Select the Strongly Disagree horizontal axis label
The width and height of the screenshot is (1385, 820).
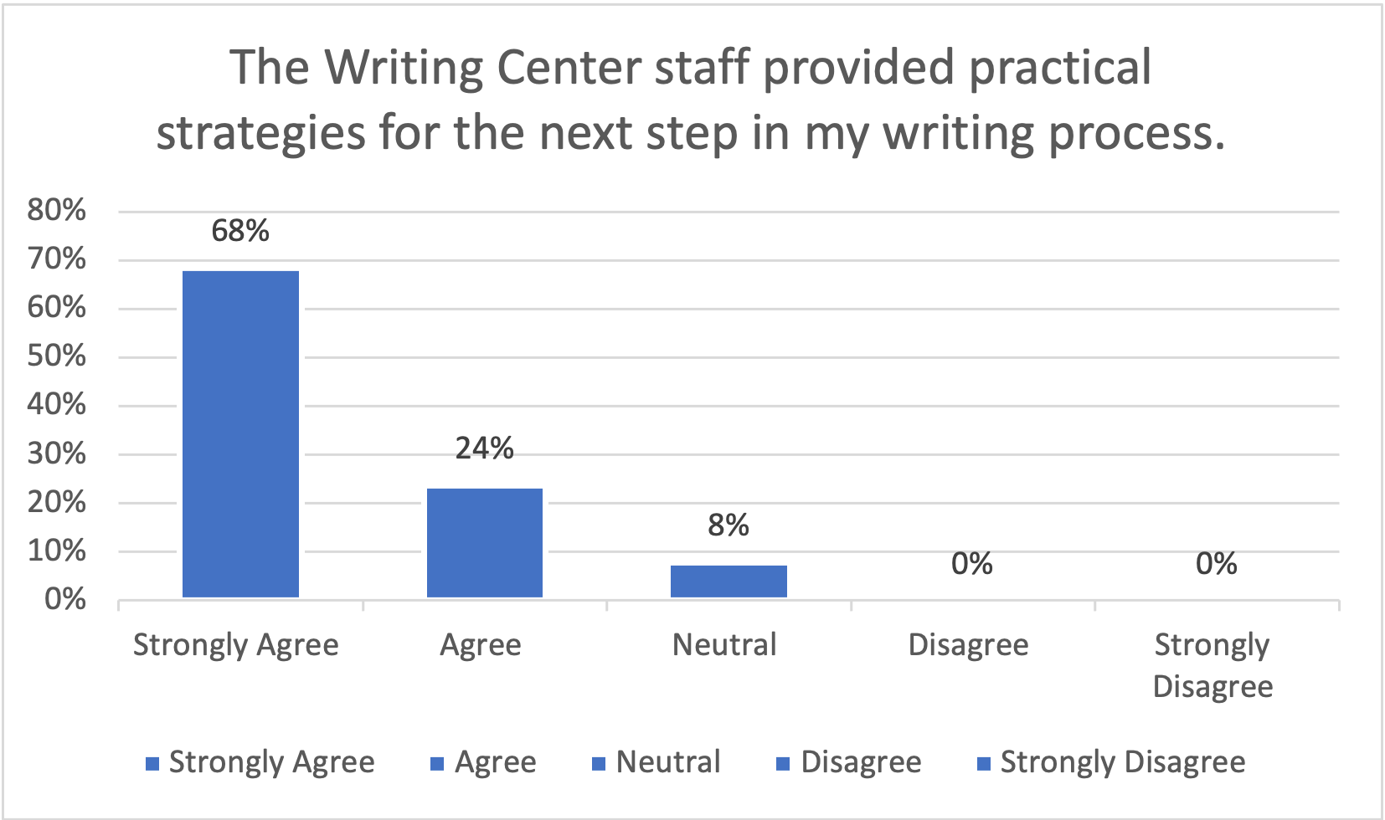pos(1213,665)
